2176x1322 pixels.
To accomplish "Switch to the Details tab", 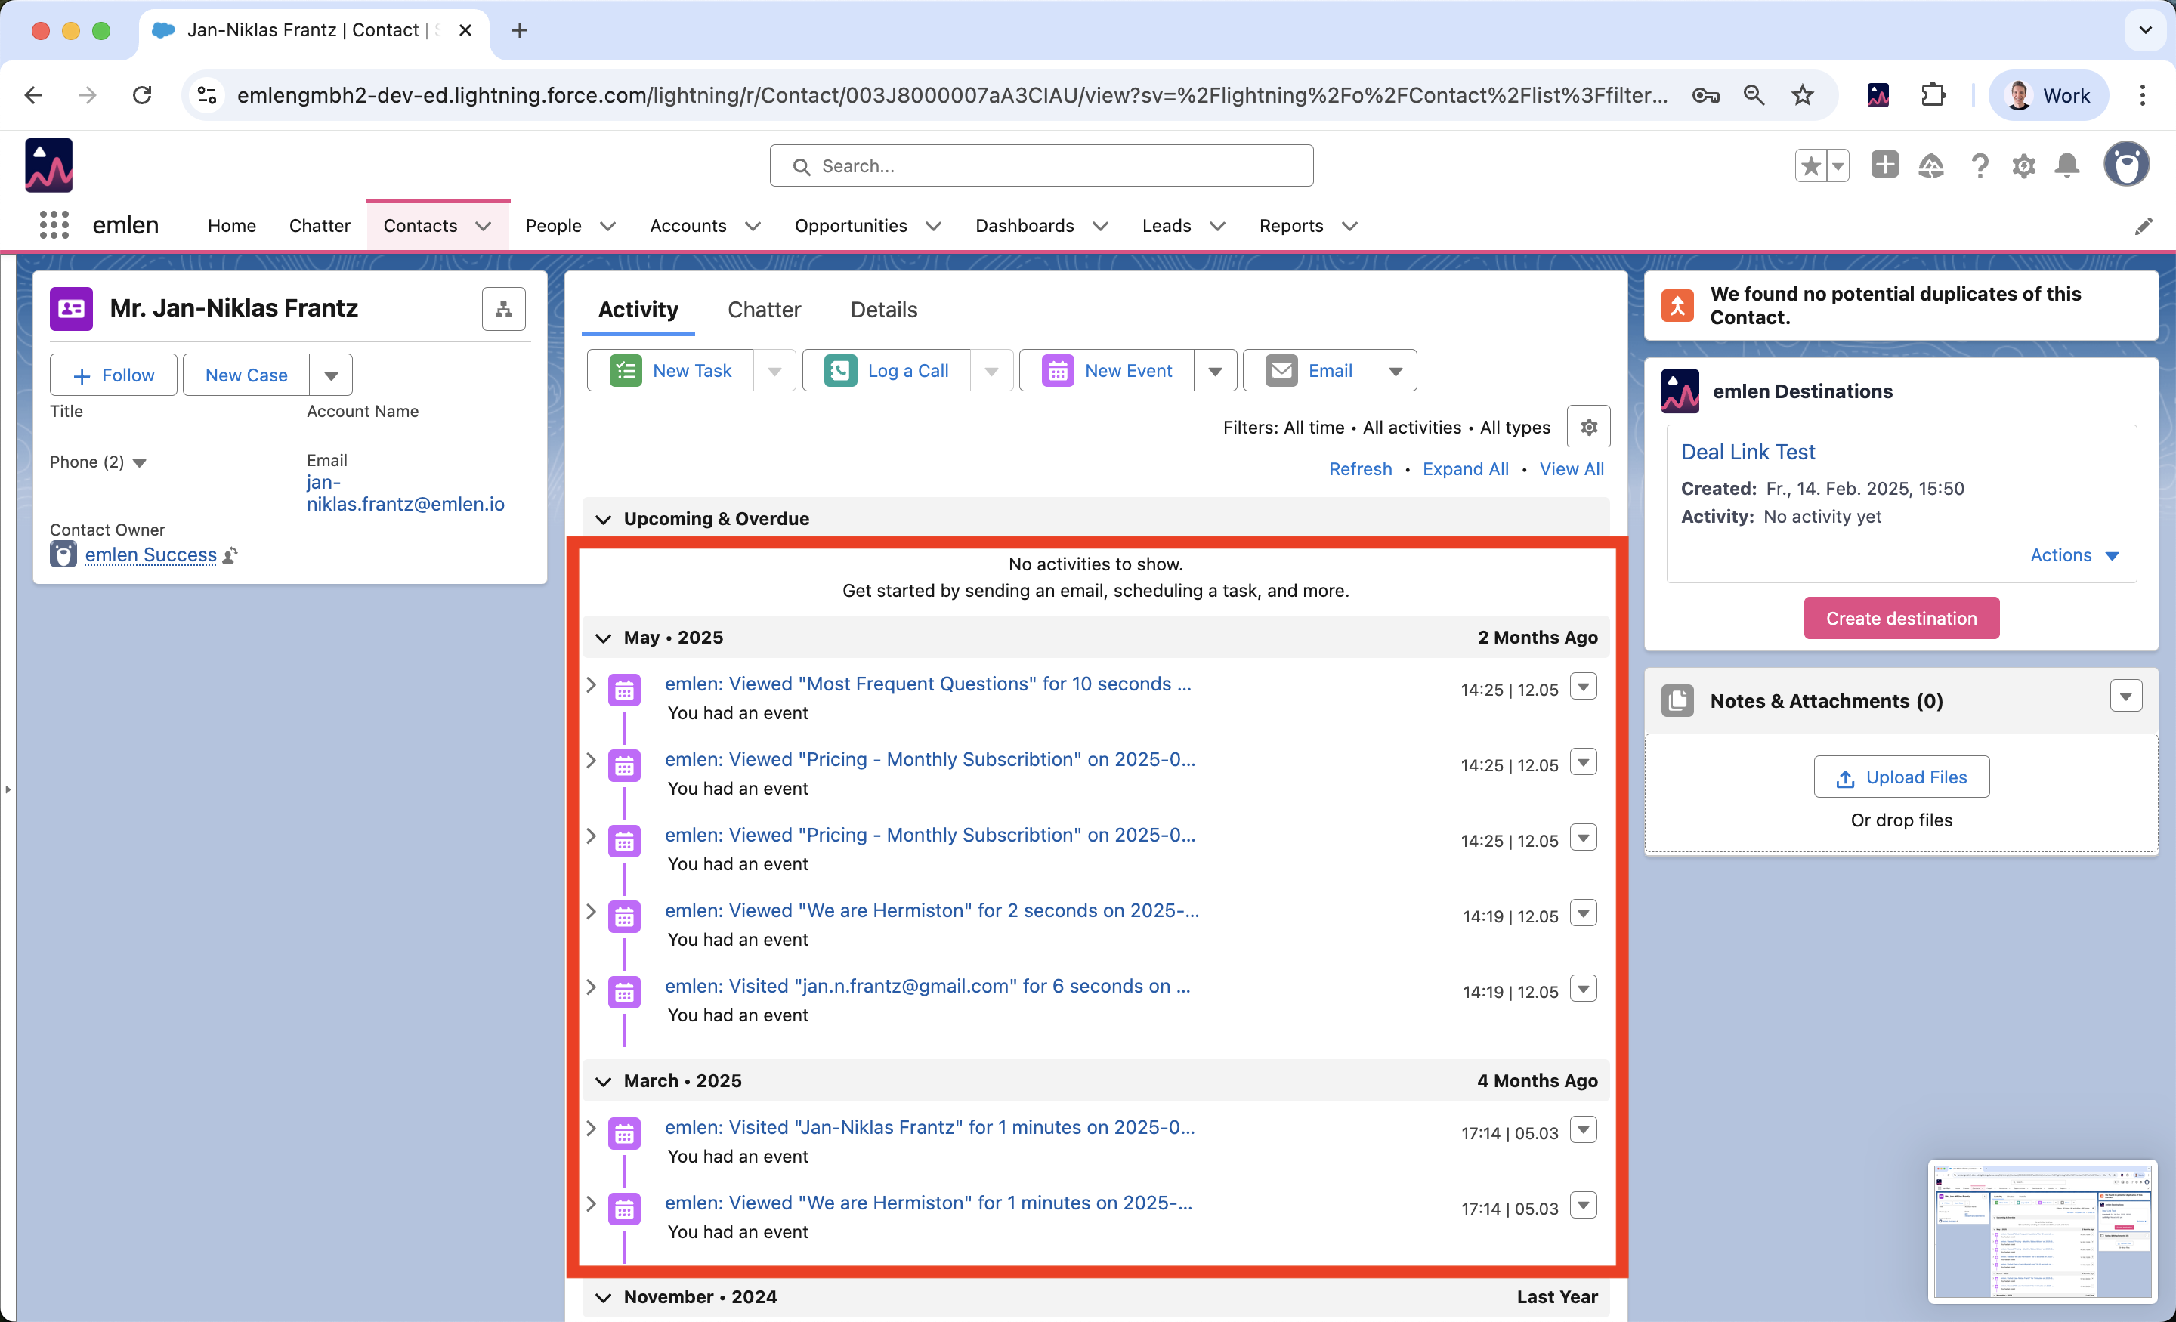I will coord(883,310).
